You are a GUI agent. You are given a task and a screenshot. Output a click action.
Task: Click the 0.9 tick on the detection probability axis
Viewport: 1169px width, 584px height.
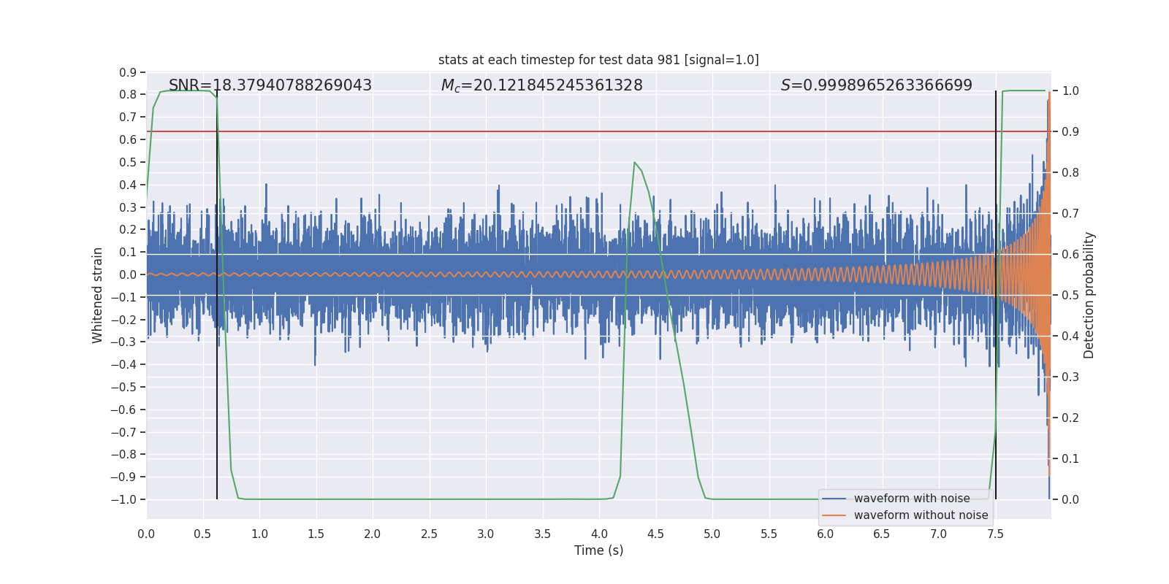[x=1070, y=131]
